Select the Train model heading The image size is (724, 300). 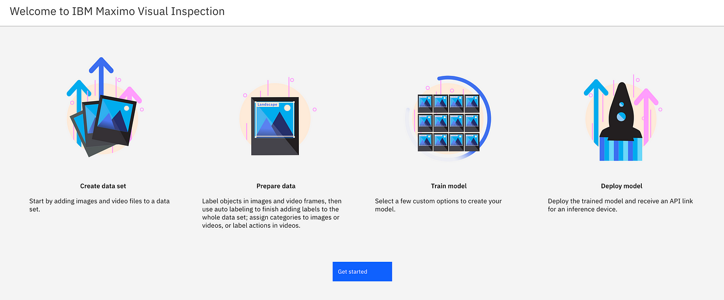click(449, 186)
